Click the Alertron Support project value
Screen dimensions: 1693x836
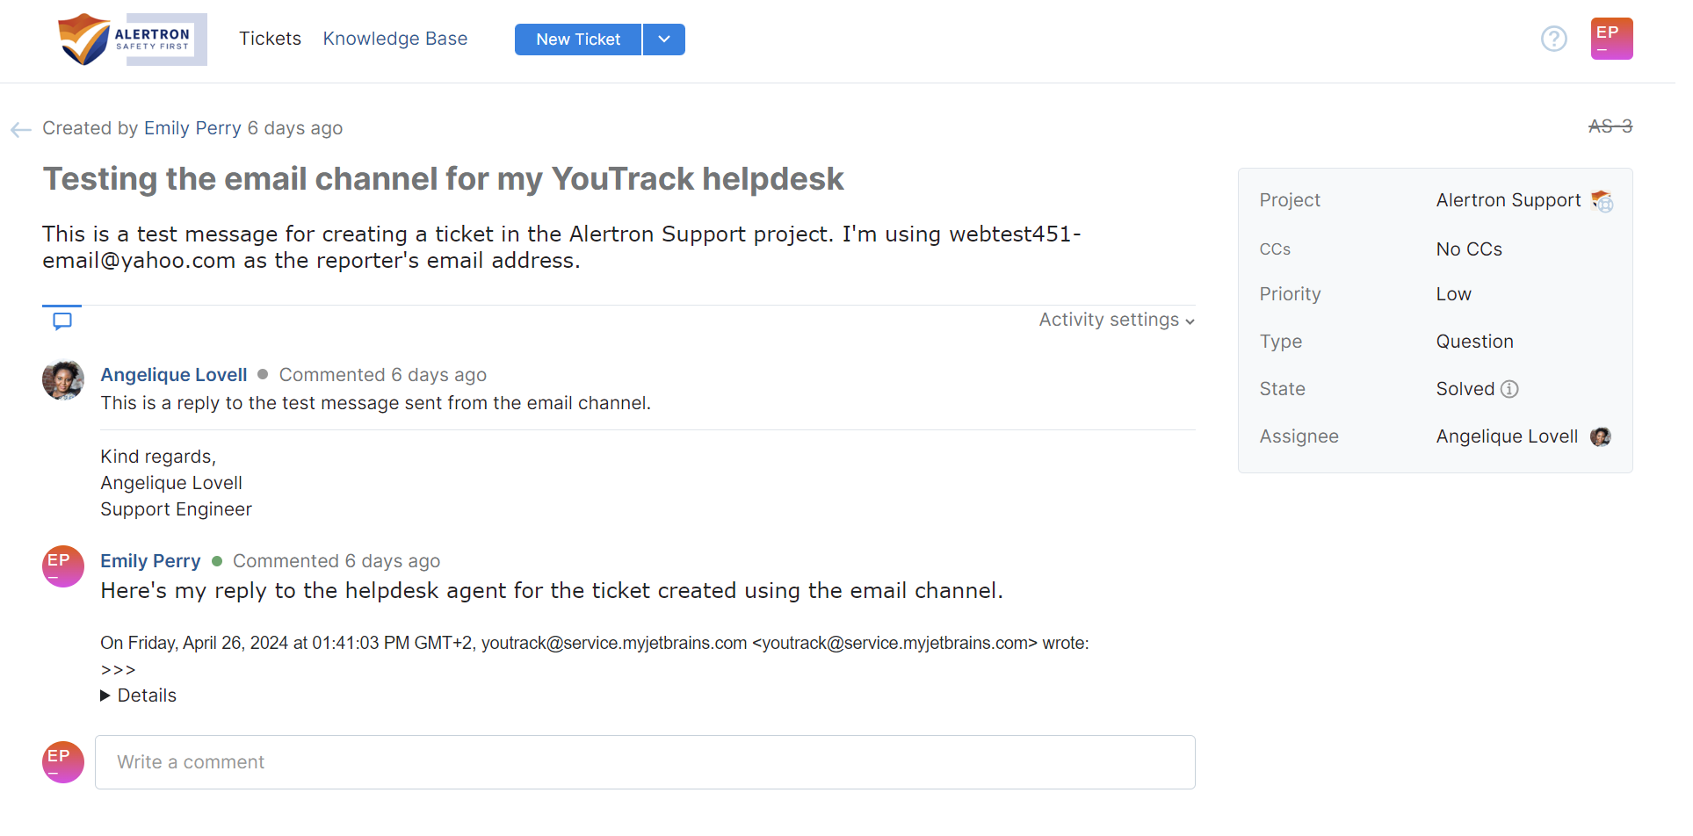coord(1508,200)
